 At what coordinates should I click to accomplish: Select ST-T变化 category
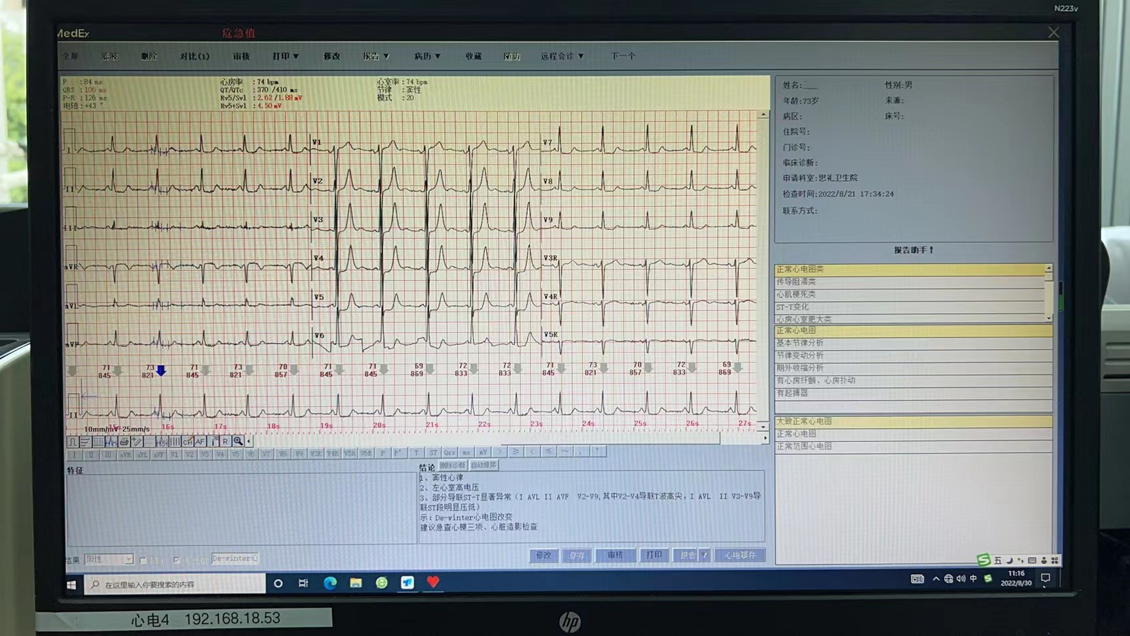[x=910, y=307]
